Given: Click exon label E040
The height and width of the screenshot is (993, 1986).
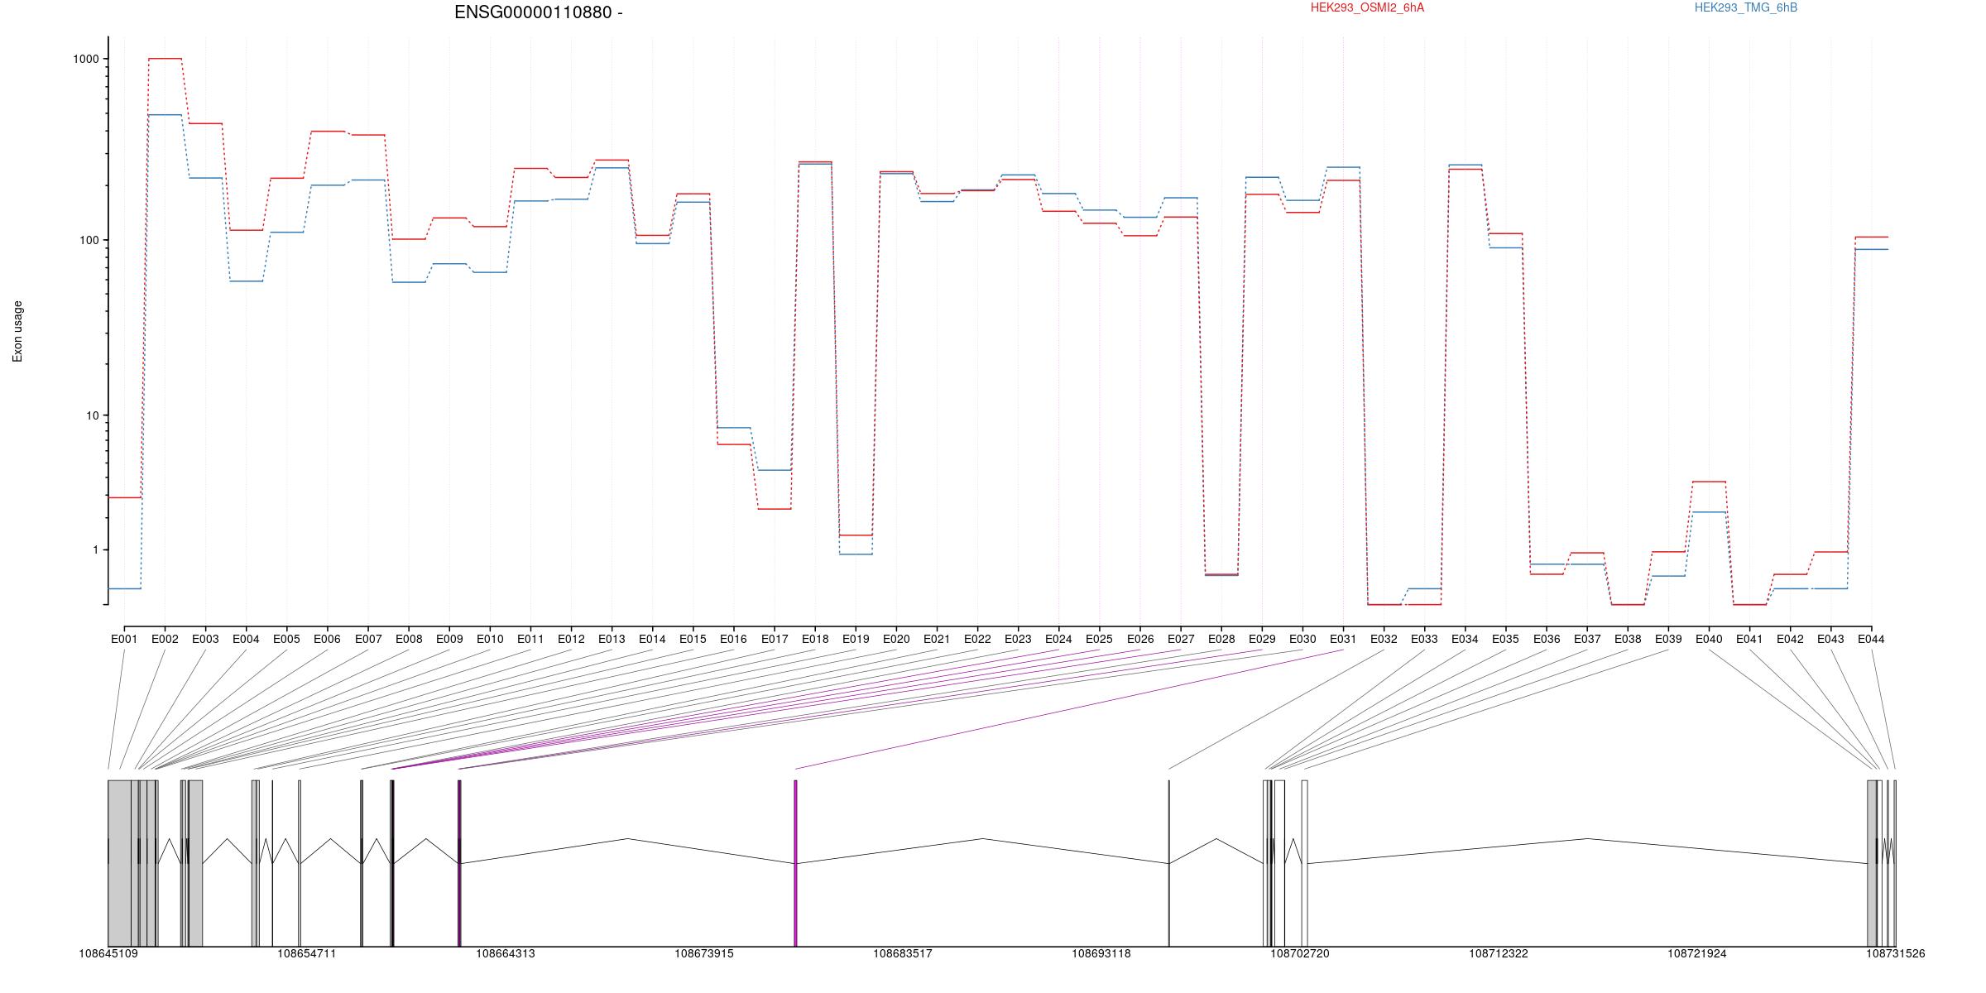Looking at the screenshot, I should [x=1709, y=639].
